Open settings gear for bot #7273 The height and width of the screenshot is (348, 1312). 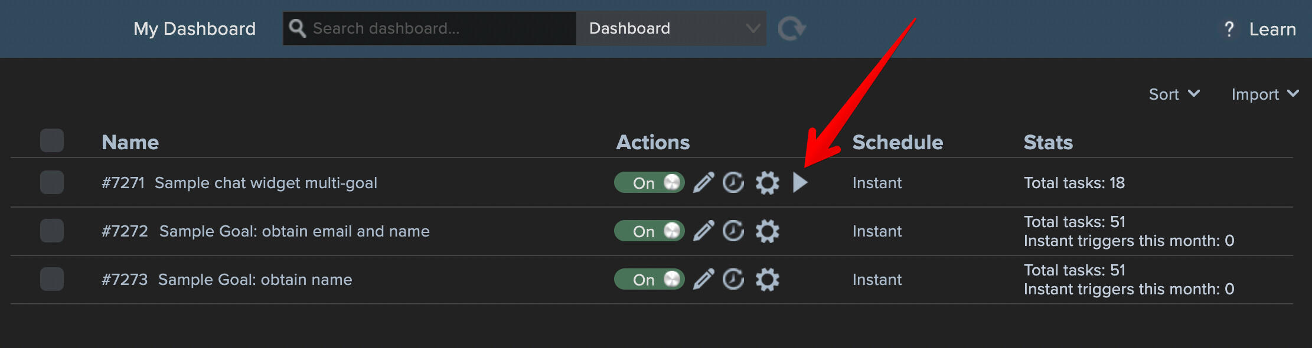767,280
